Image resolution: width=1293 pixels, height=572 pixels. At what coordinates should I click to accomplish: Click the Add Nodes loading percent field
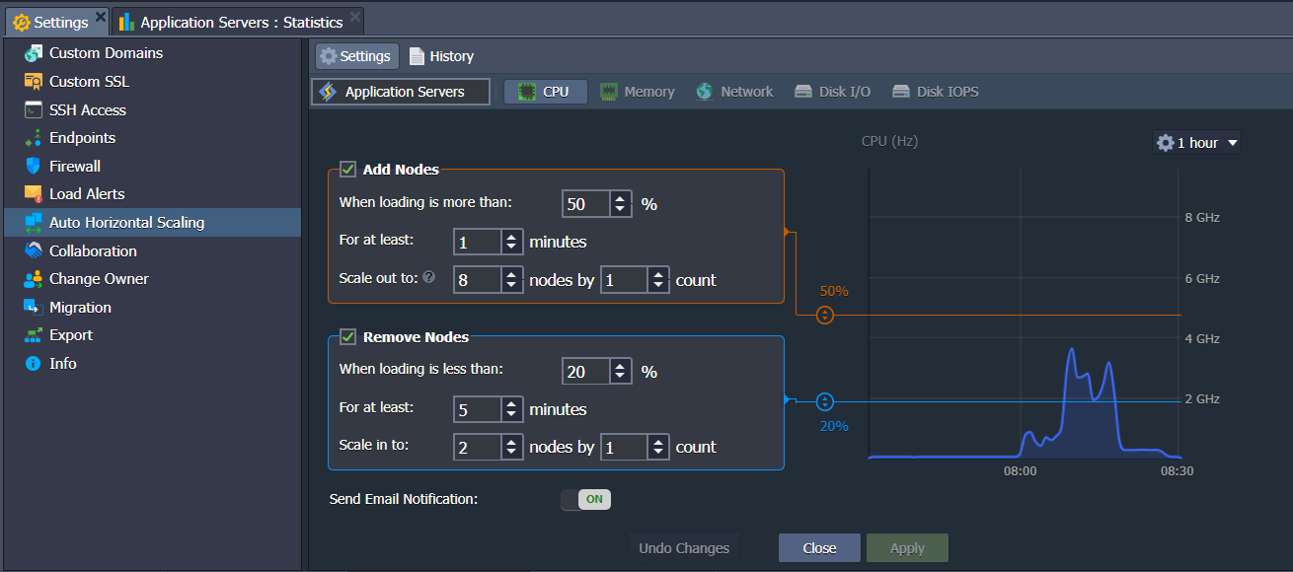[585, 204]
